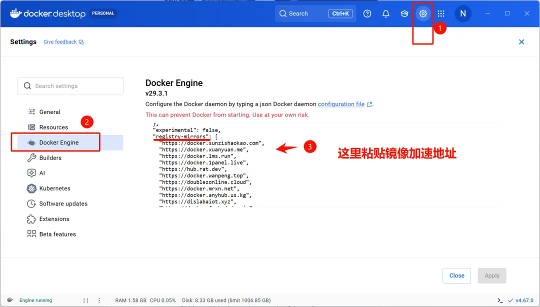Click inside the daemon JSON editor
Screen dimensions: 540x307
[323, 164]
